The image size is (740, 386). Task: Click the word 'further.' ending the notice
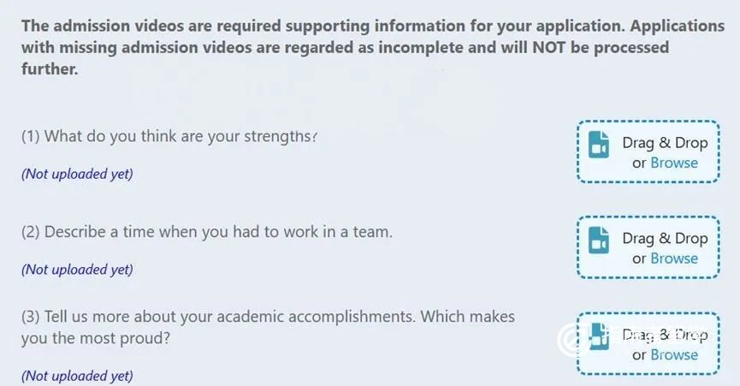[50, 69]
